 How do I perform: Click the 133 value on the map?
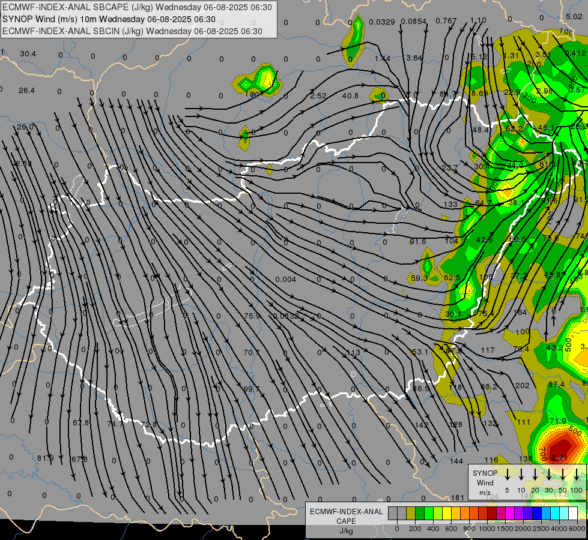click(x=450, y=204)
